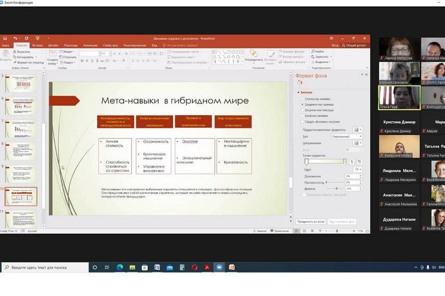
Task: Click the Save icon in quick access toolbar
Action: [x=4, y=38]
